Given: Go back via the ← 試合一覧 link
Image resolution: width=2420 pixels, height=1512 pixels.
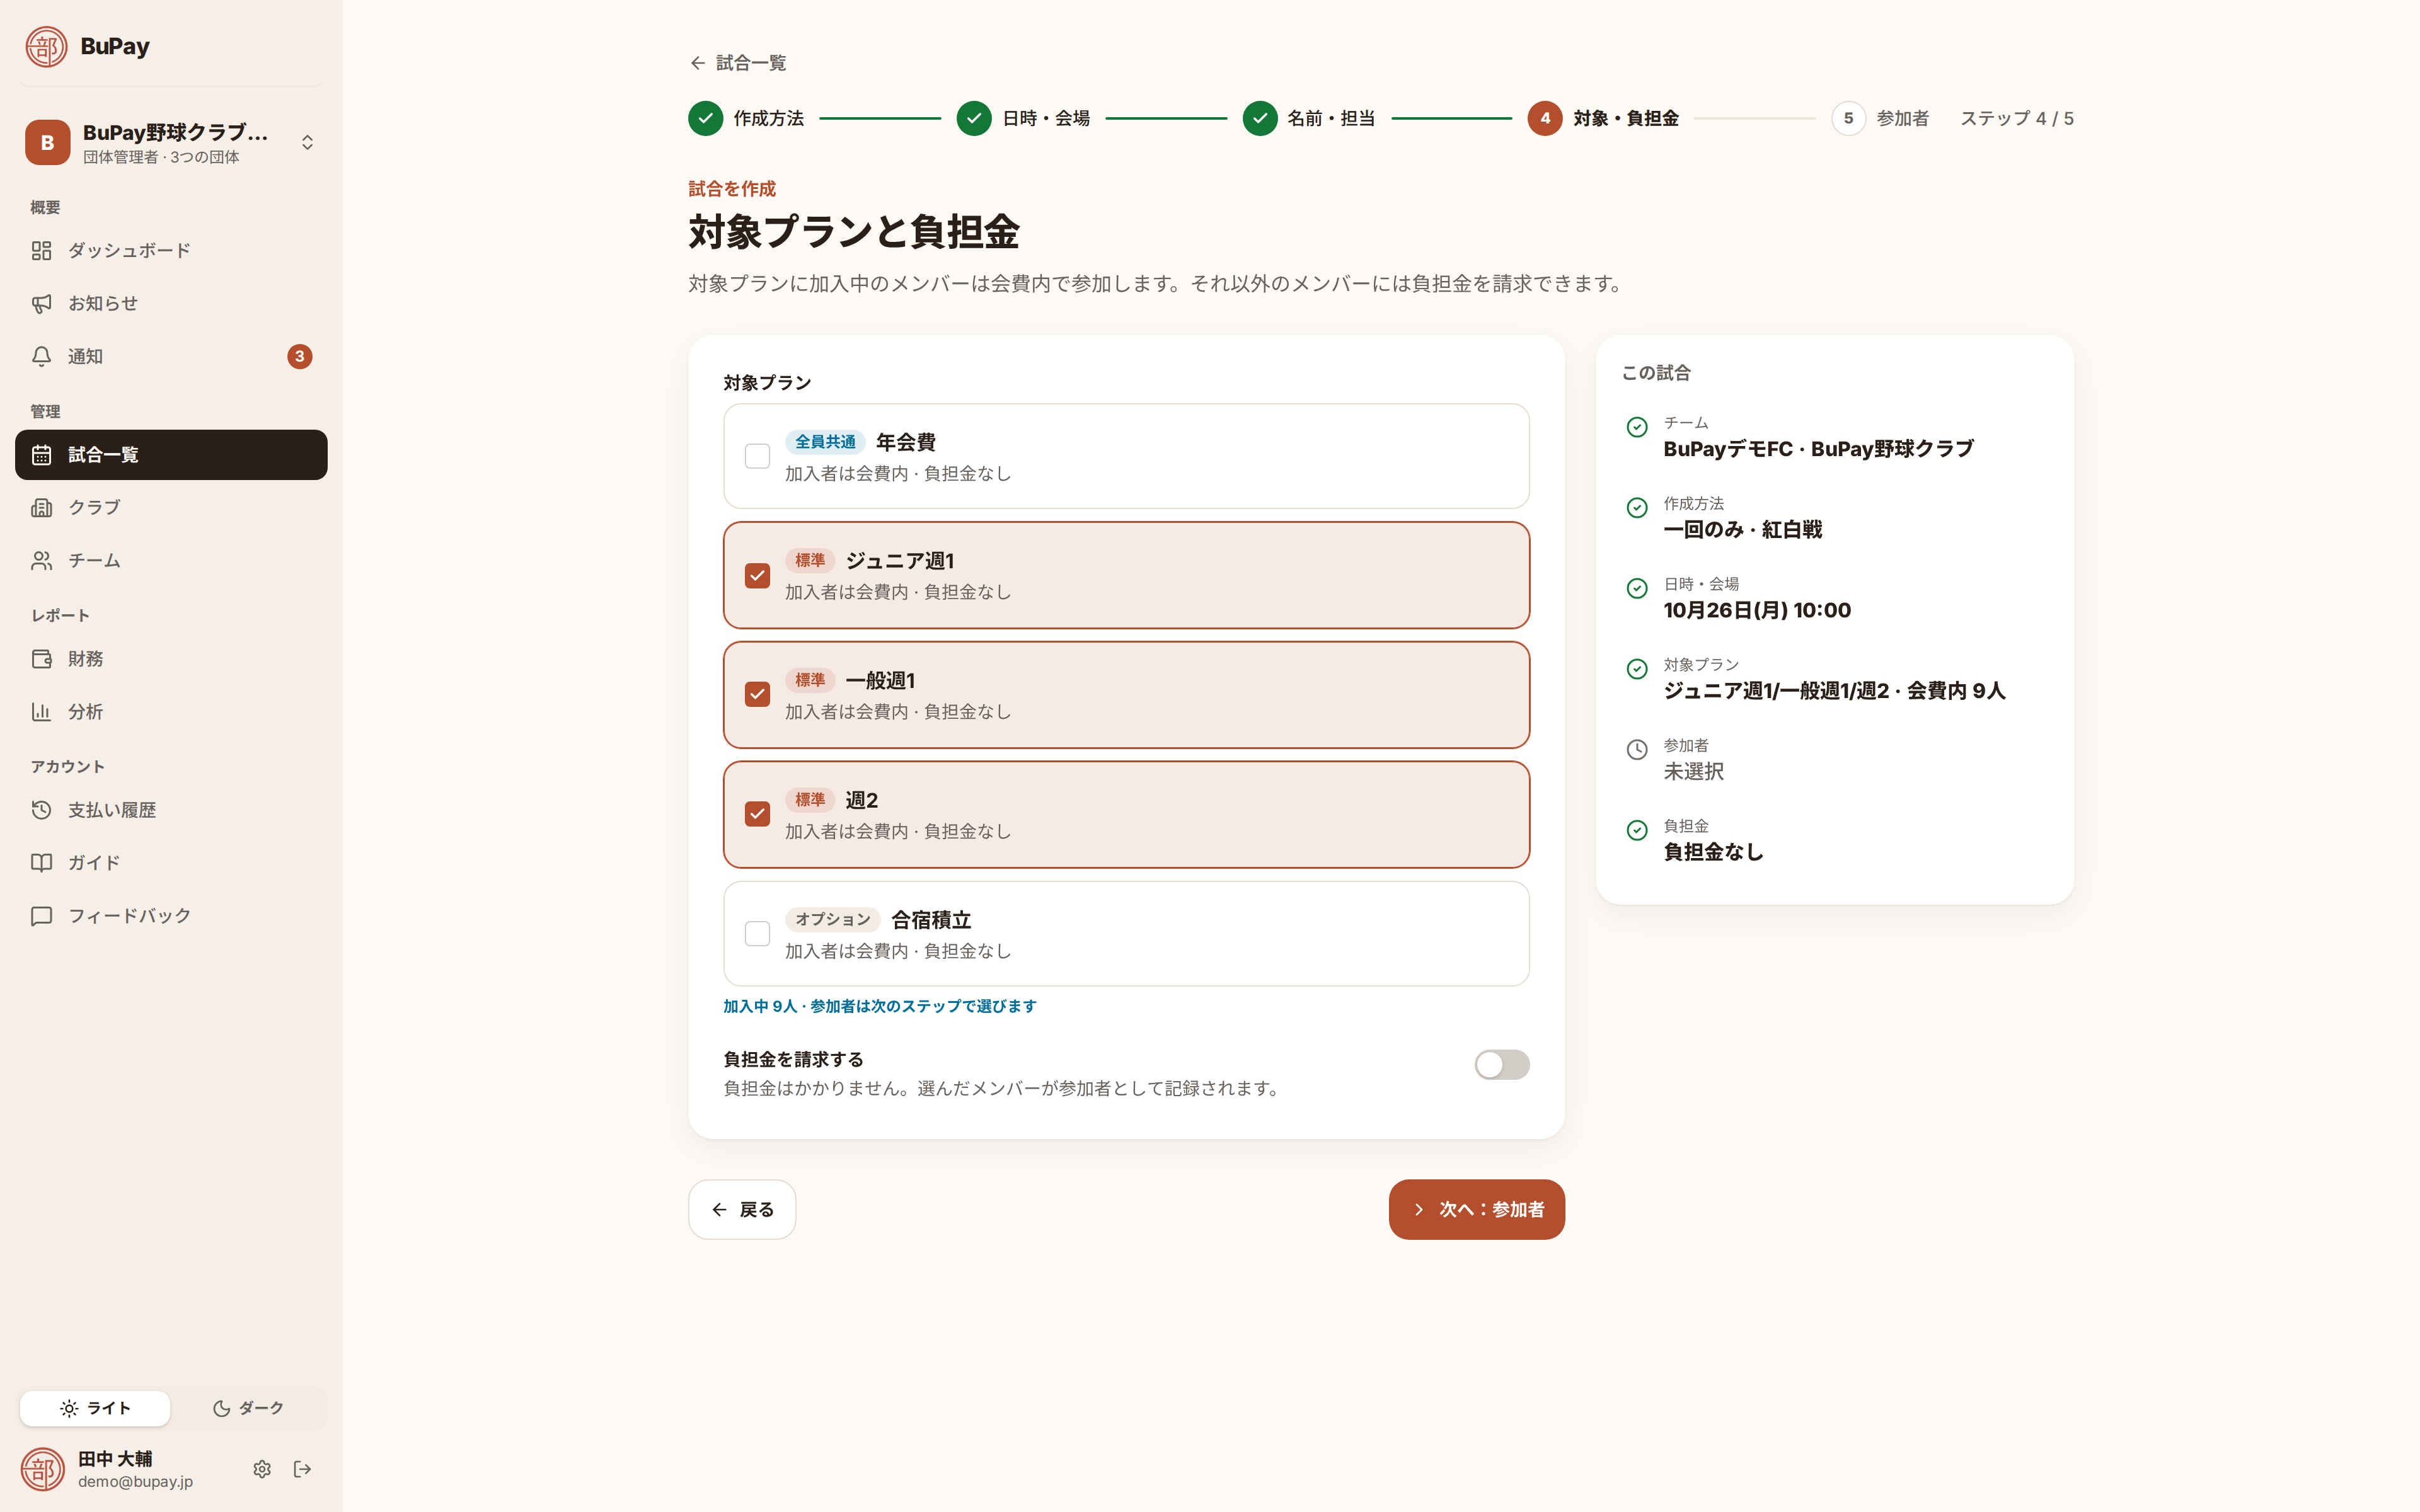Looking at the screenshot, I should tap(738, 63).
